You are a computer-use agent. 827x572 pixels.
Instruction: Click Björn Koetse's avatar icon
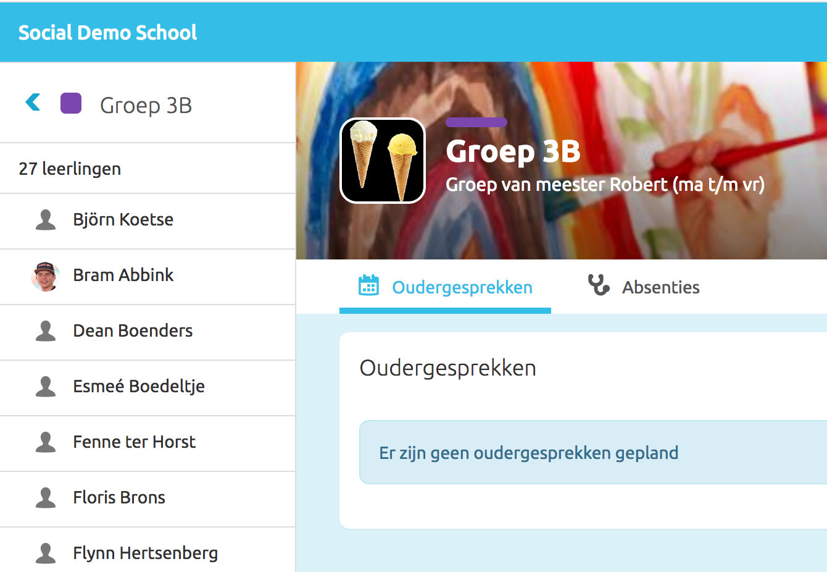tap(46, 220)
